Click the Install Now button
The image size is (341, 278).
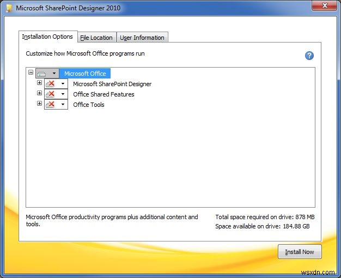[x=300, y=252]
